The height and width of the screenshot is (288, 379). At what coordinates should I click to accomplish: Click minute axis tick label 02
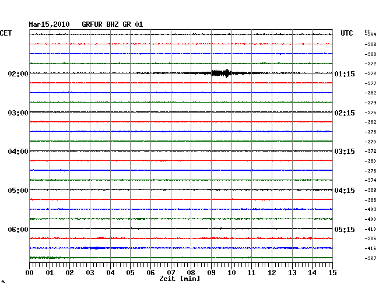coord(69,272)
